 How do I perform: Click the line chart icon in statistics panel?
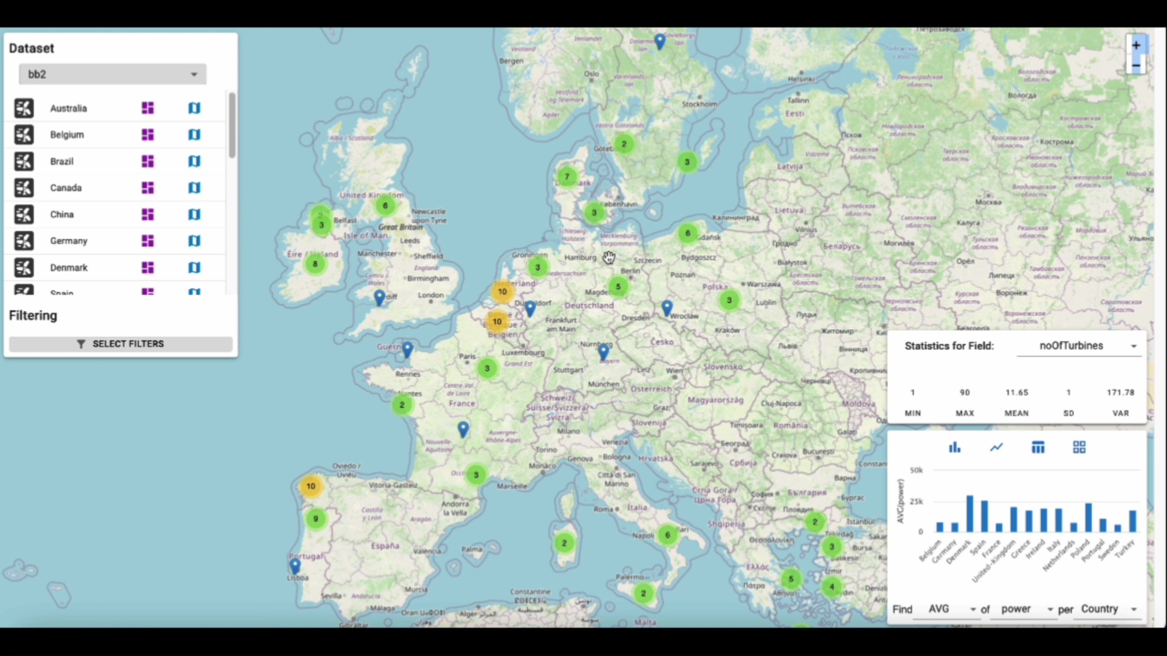click(997, 447)
